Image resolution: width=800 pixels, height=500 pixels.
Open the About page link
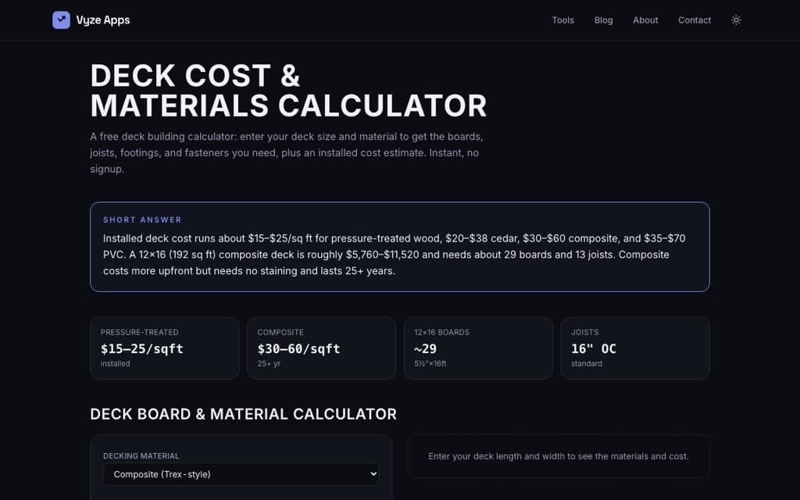[x=645, y=20]
